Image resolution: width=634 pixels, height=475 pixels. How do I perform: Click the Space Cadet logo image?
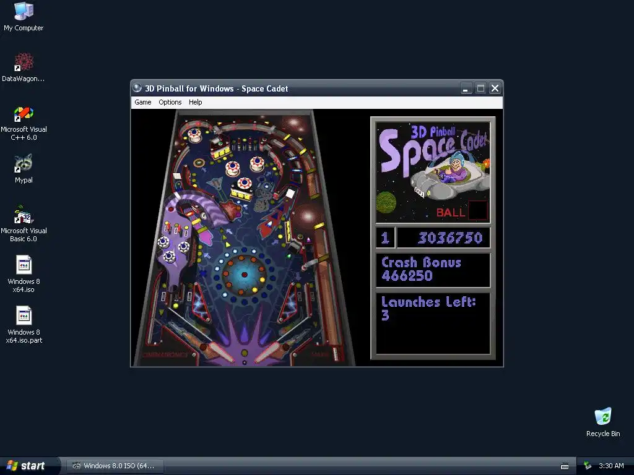(x=433, y=173)
